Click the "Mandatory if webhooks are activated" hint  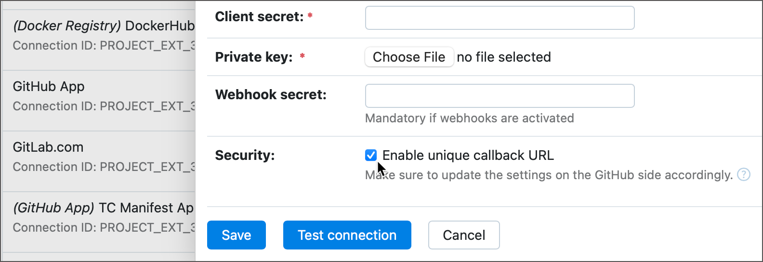[x=469, y=118]
